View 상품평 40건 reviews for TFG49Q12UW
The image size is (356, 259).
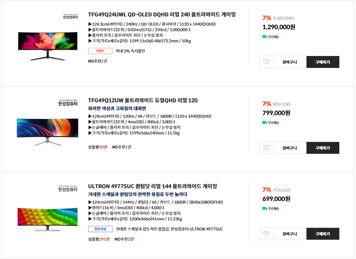pos(97,147)
